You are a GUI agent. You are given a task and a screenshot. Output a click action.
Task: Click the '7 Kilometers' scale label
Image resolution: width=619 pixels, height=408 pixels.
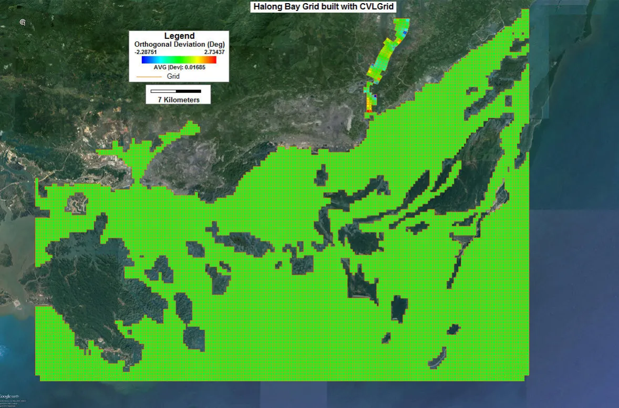(178, 100)
